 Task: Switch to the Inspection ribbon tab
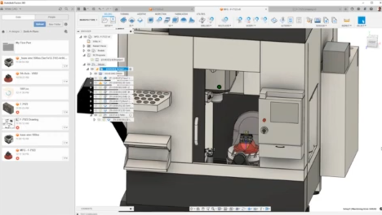pos(161,14)
